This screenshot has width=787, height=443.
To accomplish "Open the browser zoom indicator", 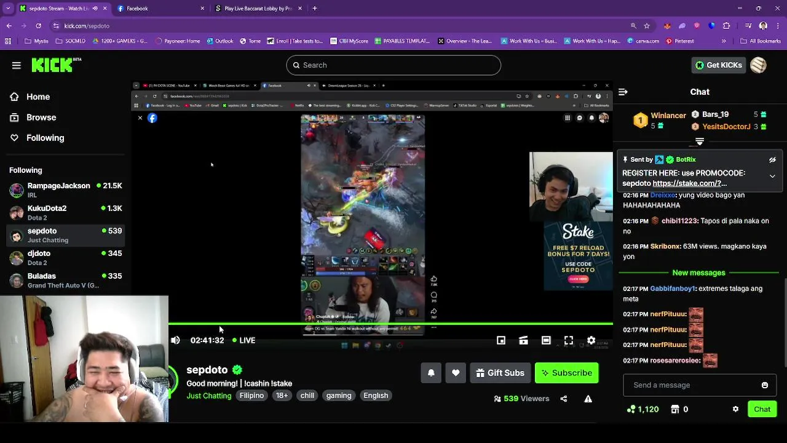I will click(633, 26).
